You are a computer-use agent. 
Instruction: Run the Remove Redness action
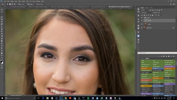tap(146, 80)
